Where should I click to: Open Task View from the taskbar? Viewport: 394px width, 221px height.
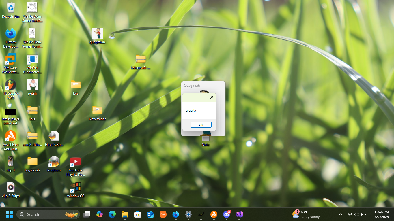(87, 214)
